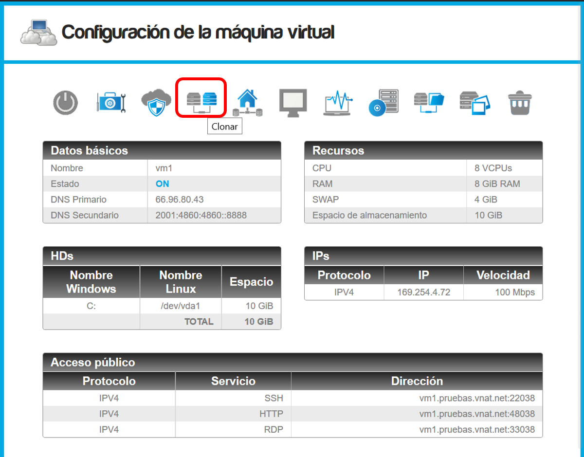Click the 8 VCPUs value

point(493,168)
